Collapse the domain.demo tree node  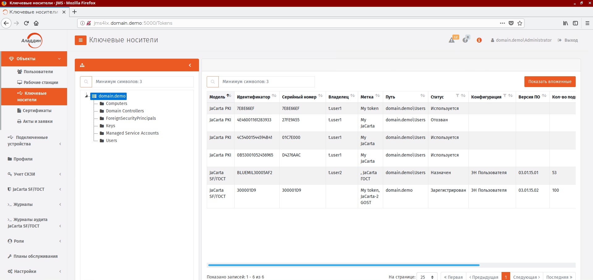pyautogui.click(x=87, y=96)
